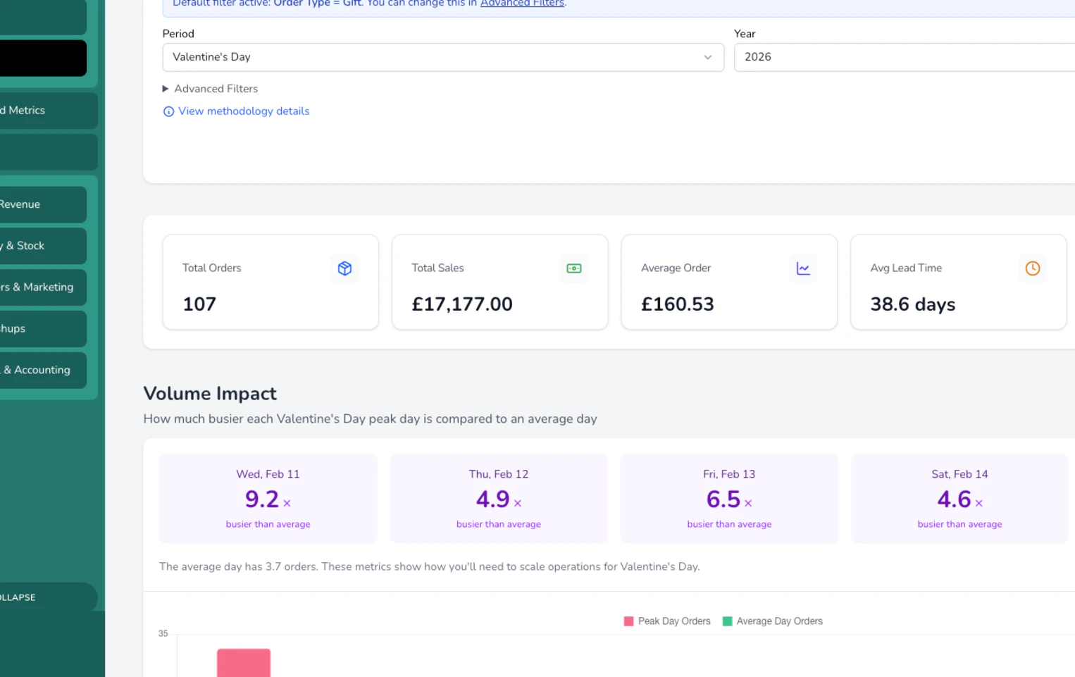This screenshot has height=677, width=1075.
Task: Select the Fri, Feb 13 peak day card
Action: 729,498
